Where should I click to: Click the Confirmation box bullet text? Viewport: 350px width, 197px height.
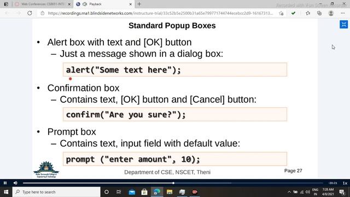[x=83, y=88]
